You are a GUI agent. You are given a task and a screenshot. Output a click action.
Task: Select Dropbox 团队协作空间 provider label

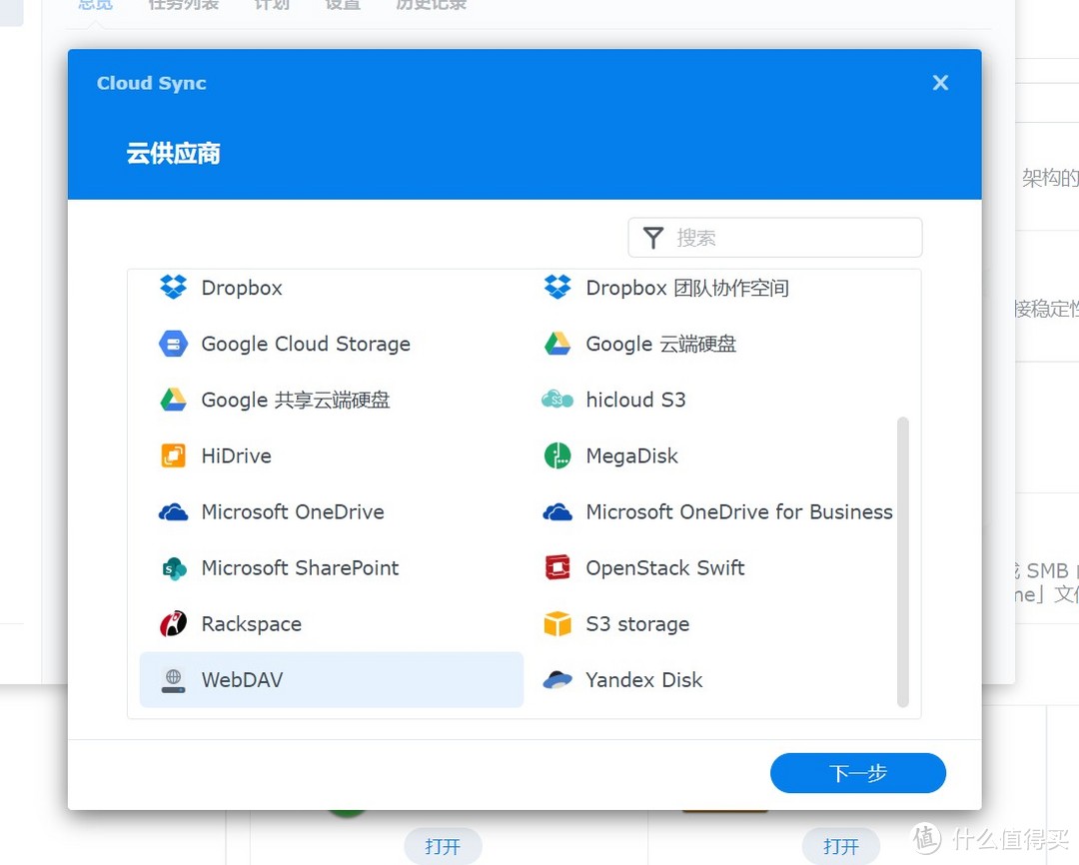(x=687, y=288)
